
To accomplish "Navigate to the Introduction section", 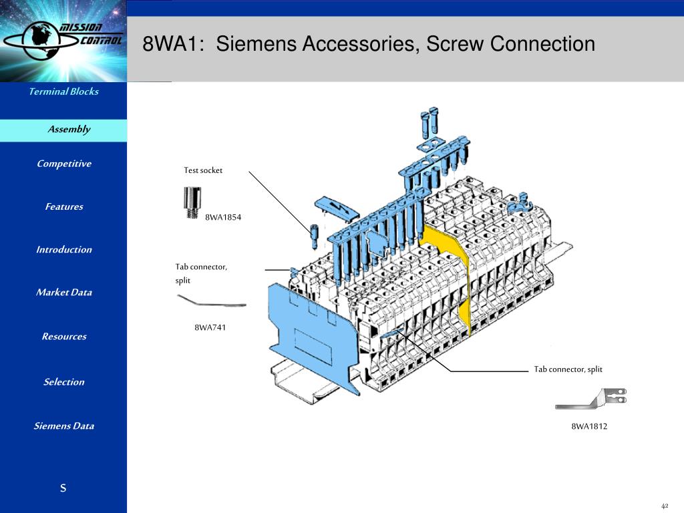I will pyautogui.click(x=63, y=250).
